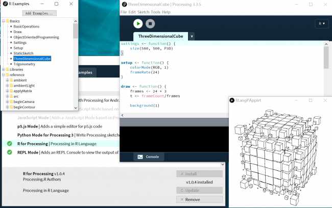The image size is (332, 208).
Task: Click the reference folder icon
Action: click(x=8, y=75)
